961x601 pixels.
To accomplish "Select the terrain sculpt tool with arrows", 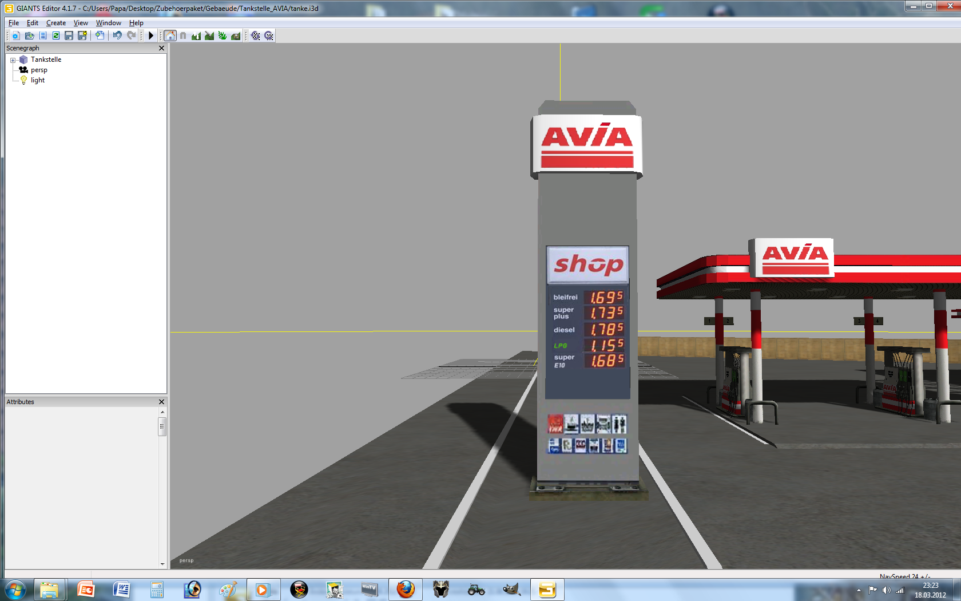I will [196, 35].
